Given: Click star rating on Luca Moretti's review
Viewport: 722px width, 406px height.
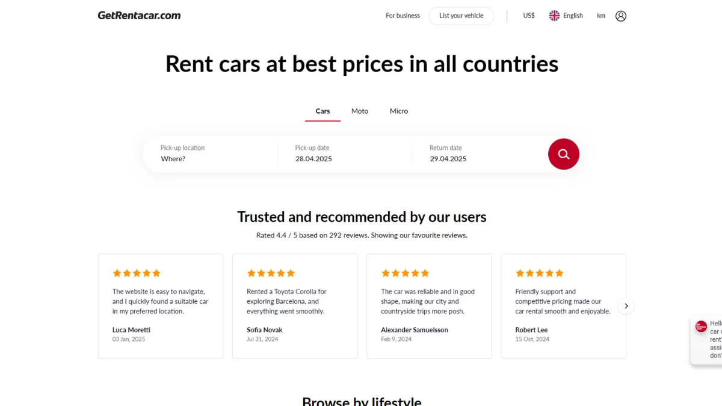Looking at the screenshot, I should (137, 273).
